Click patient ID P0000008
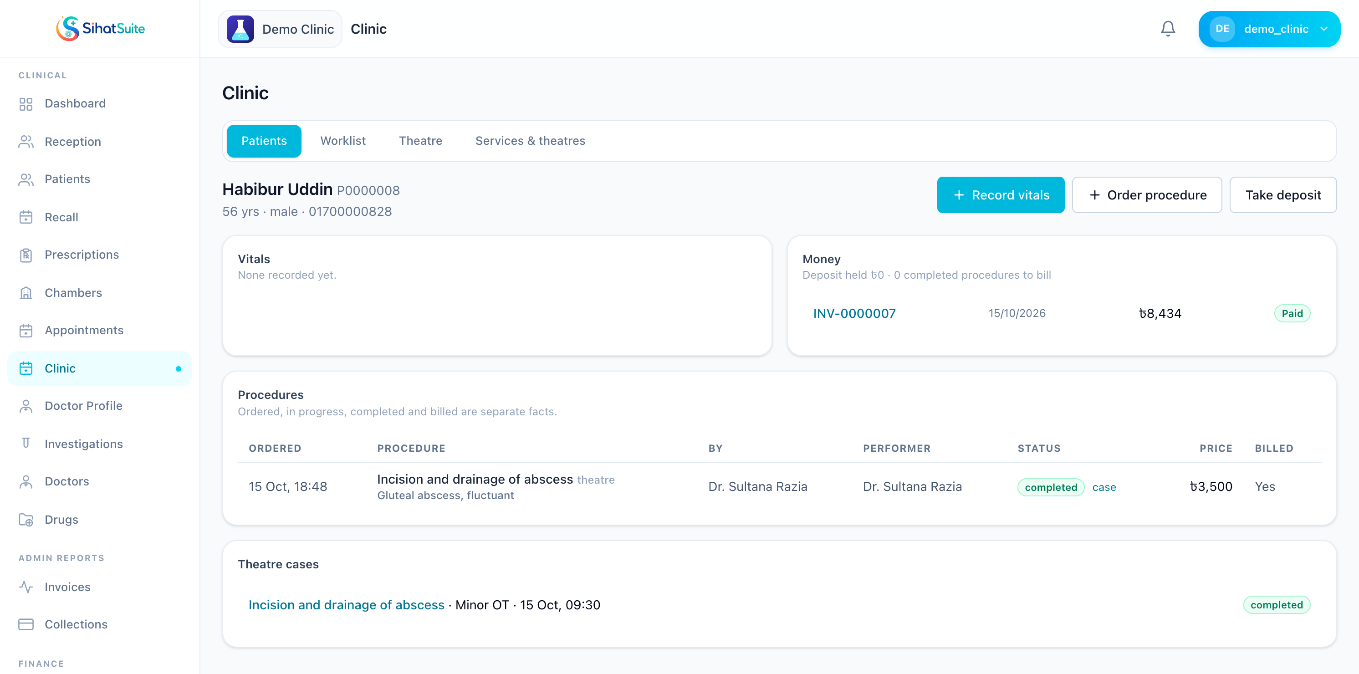Viewport: 1359px width, 674px height. click(368, 190)
